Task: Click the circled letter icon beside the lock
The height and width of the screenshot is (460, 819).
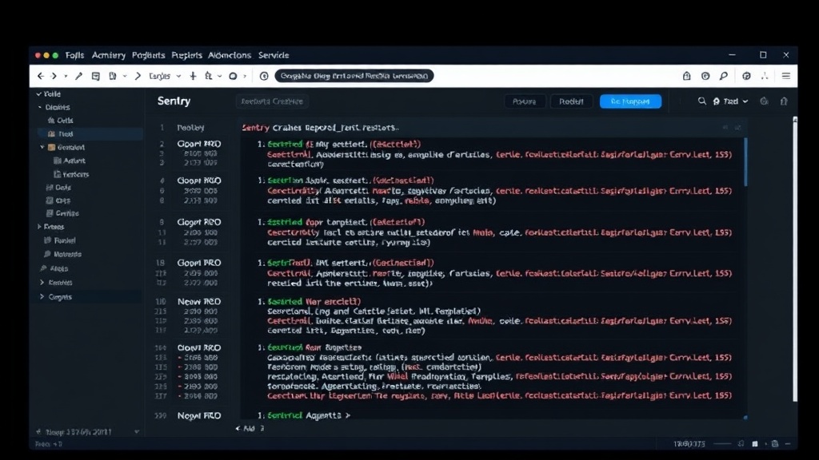Action: tap(705, 76)
